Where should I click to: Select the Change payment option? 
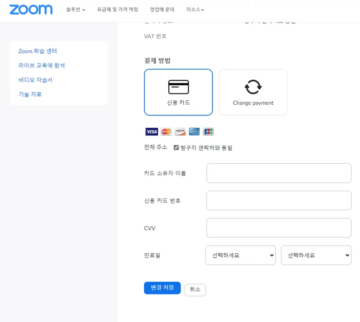[x=253, y=92]
